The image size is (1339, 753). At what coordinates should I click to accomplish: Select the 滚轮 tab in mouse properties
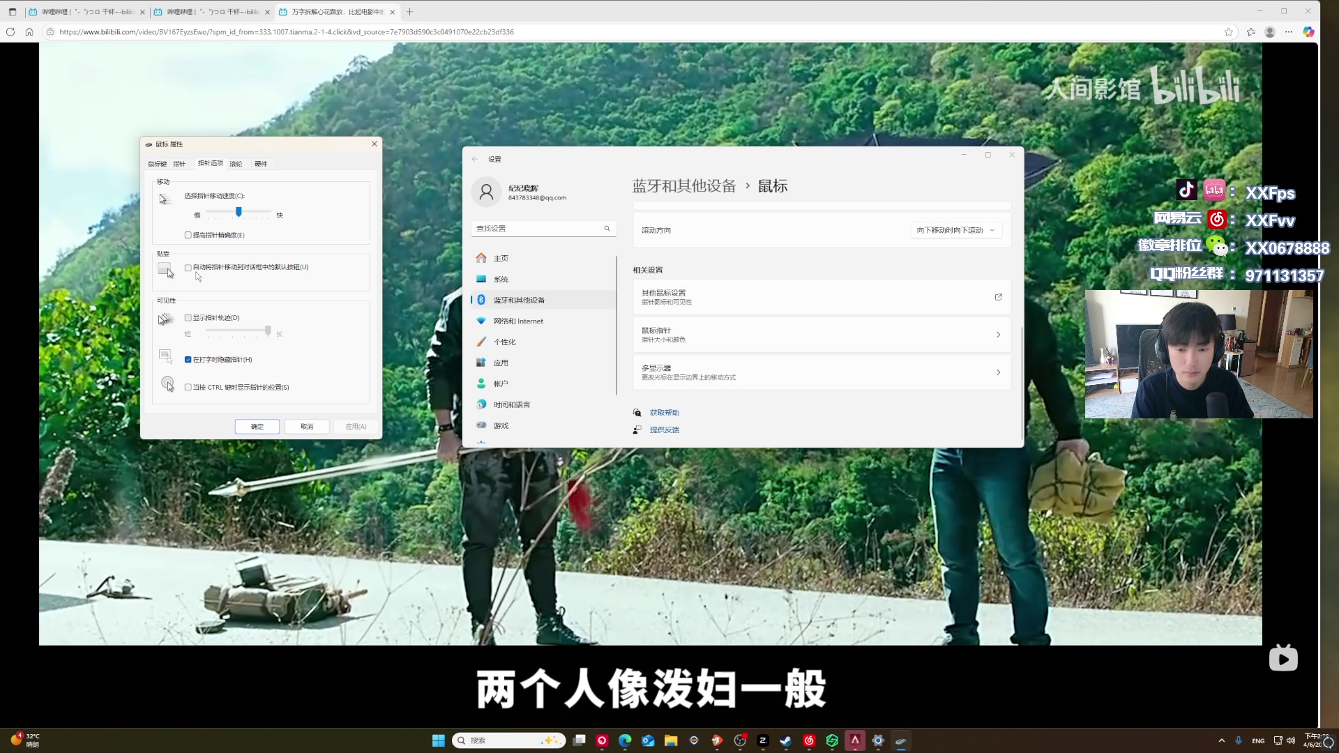coord(236,164)
